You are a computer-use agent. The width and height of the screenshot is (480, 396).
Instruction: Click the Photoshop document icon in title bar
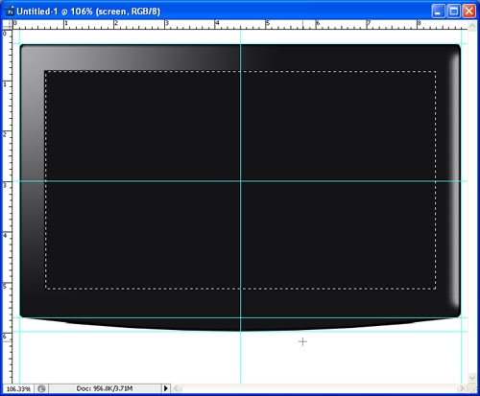tap(10, 12)
